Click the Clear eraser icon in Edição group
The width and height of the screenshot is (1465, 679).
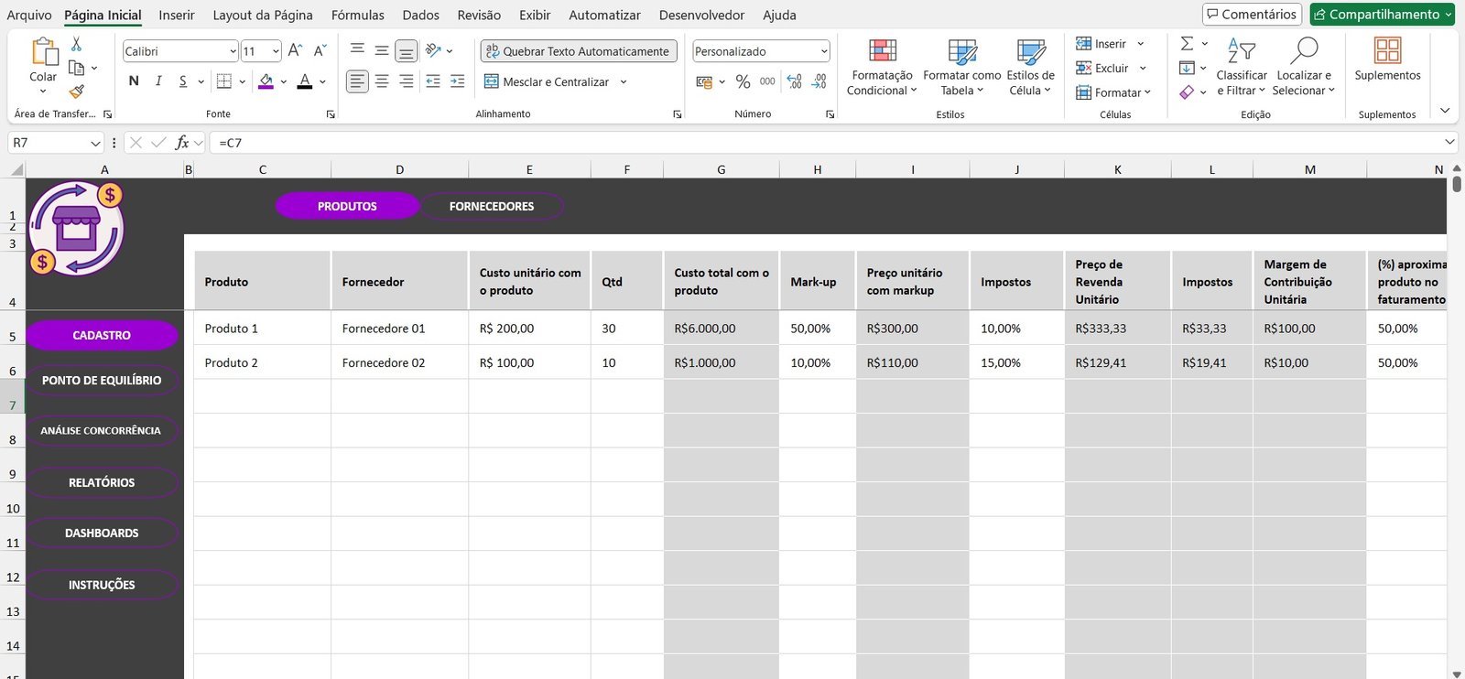(1187, 92)
